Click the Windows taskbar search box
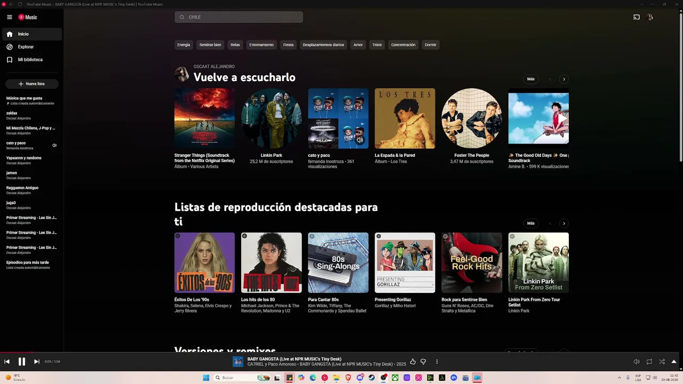683x384 pixels. point(241,378)
